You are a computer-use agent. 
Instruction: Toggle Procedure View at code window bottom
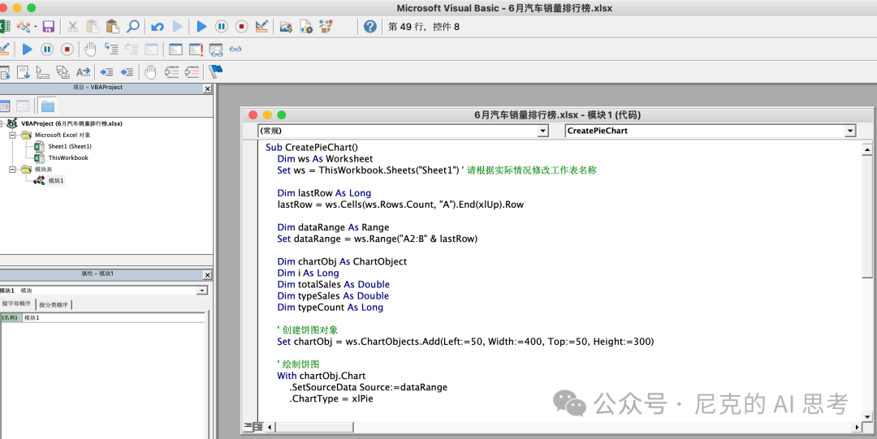point(247,428)
